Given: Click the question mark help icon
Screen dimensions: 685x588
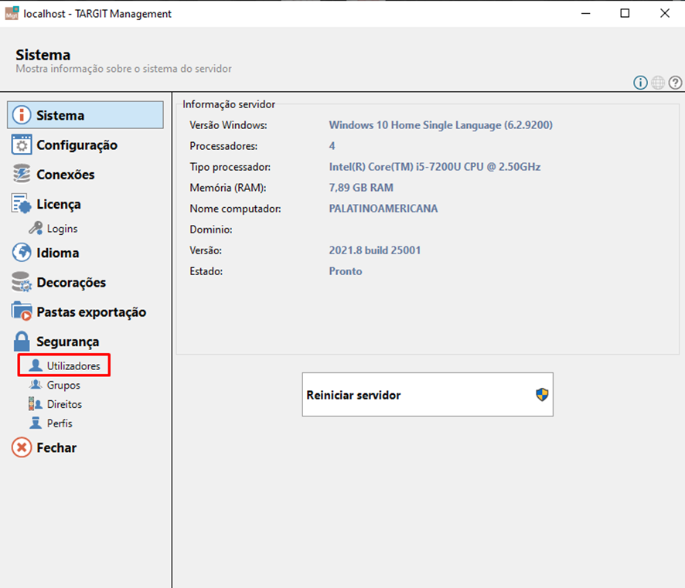Looking at the screenshot, I should tap(676, 82).
